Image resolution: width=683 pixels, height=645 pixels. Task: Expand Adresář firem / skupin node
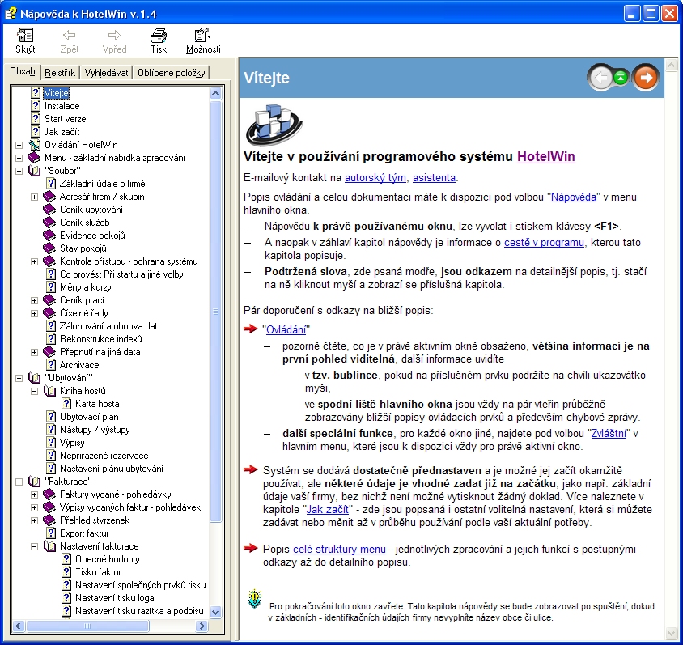tap(35, 197)
